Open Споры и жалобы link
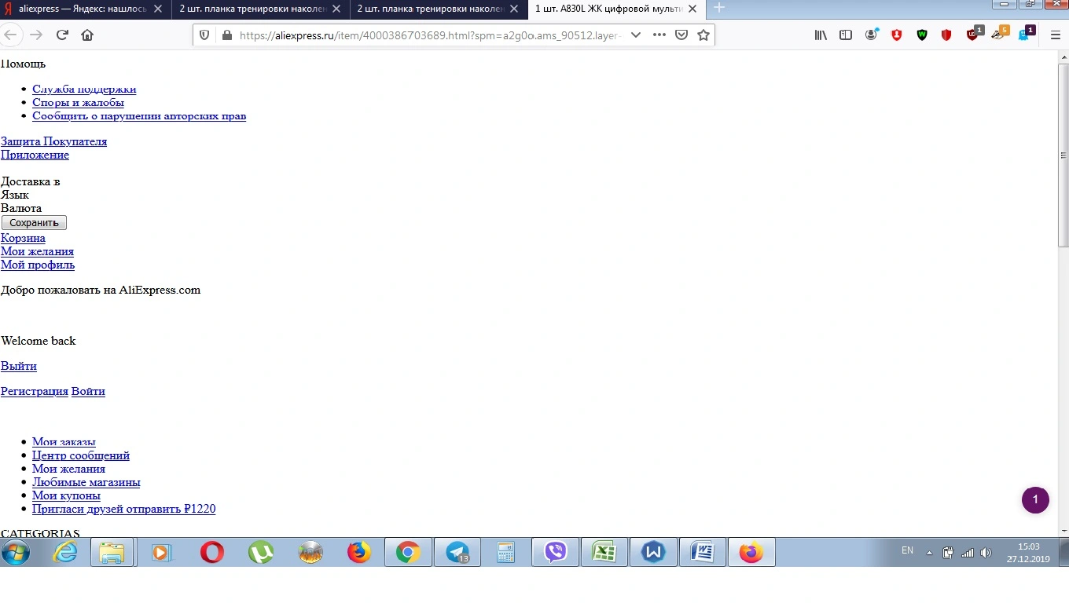This screenshot has height=603, width=1069. coord(78,102)
